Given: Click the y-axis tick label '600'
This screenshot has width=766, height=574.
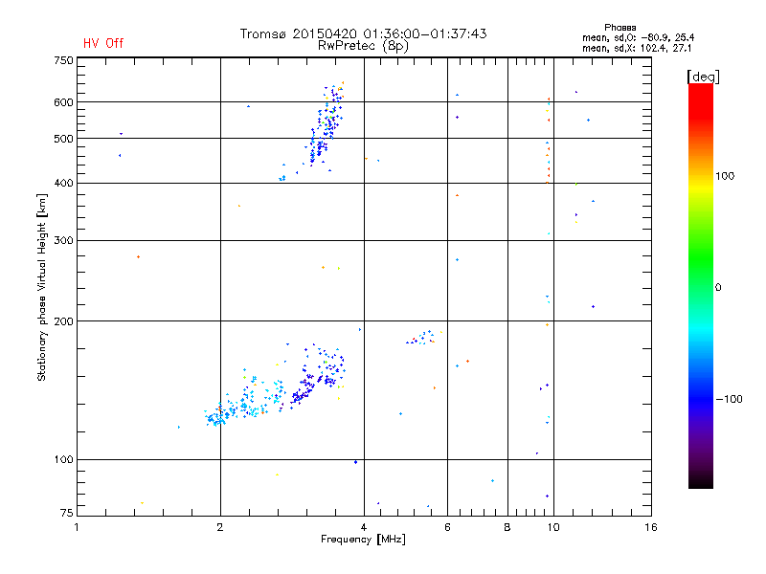Looking at the screenshot, I should (63, 102).
